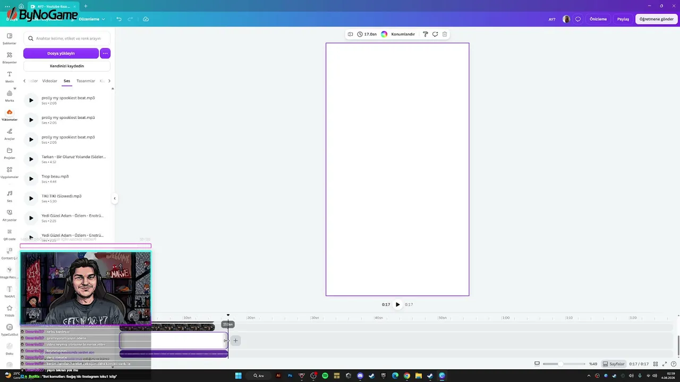The height and width of the screenshot is (382, 680).
Task: Play the Trop beau.mp3 audio
Action: 31,179
